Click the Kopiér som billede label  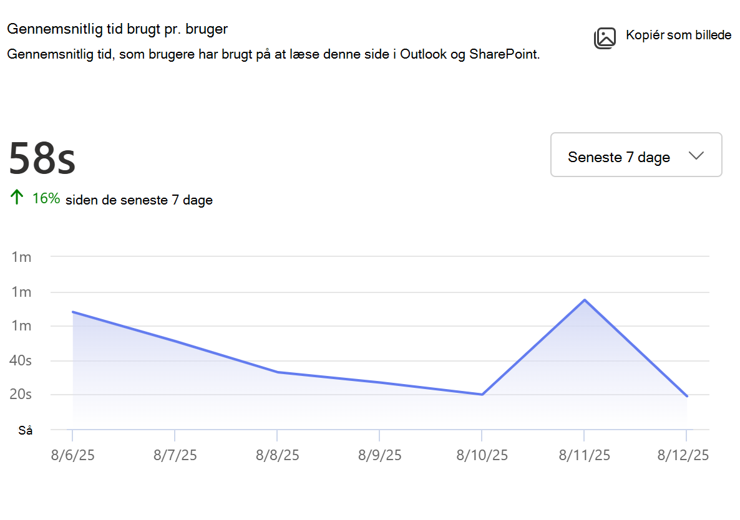(x=678, y=36)
